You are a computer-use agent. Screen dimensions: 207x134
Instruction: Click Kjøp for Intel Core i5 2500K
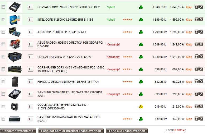coord(189,20)
